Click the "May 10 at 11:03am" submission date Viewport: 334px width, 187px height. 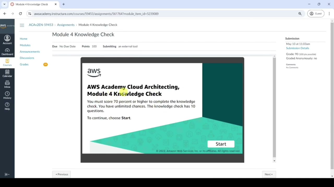tap(298, 44)
